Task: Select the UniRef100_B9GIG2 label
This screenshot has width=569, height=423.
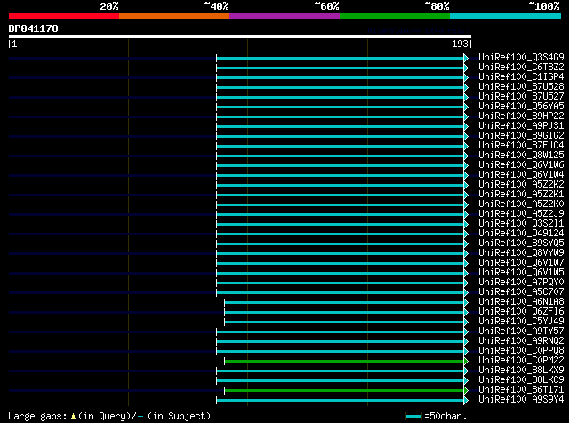Action: [x=521, y=135]
